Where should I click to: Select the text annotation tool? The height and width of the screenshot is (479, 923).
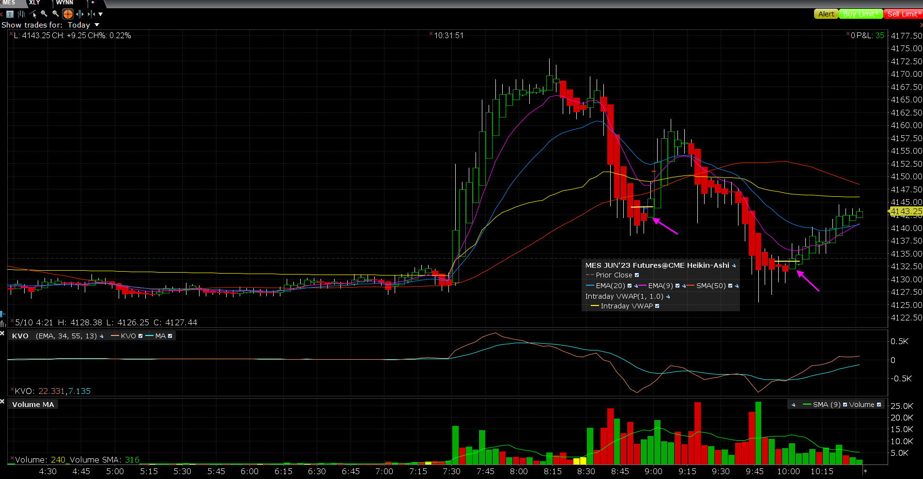click(x=10, y=14)
